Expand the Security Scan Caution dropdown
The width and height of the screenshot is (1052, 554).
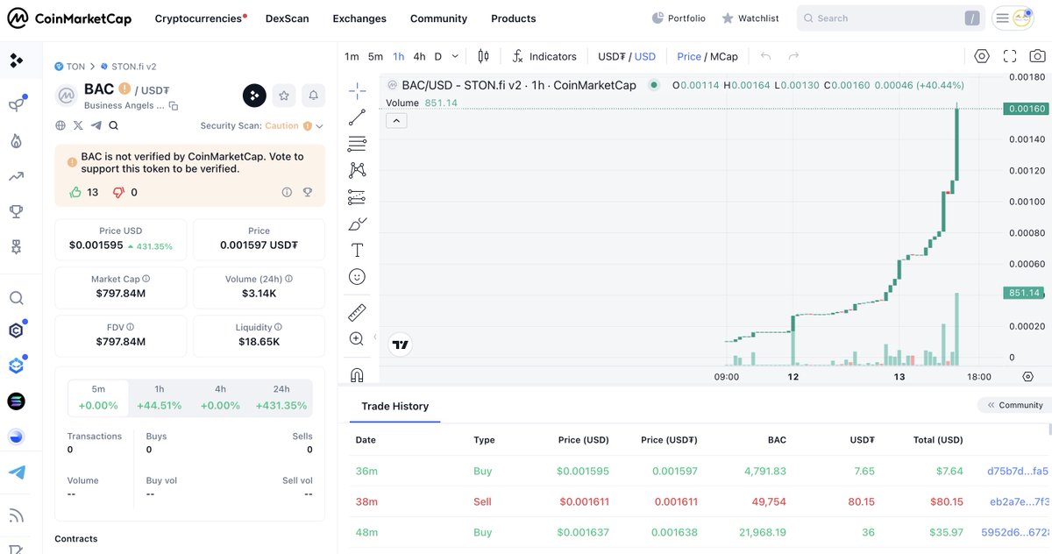319,126
